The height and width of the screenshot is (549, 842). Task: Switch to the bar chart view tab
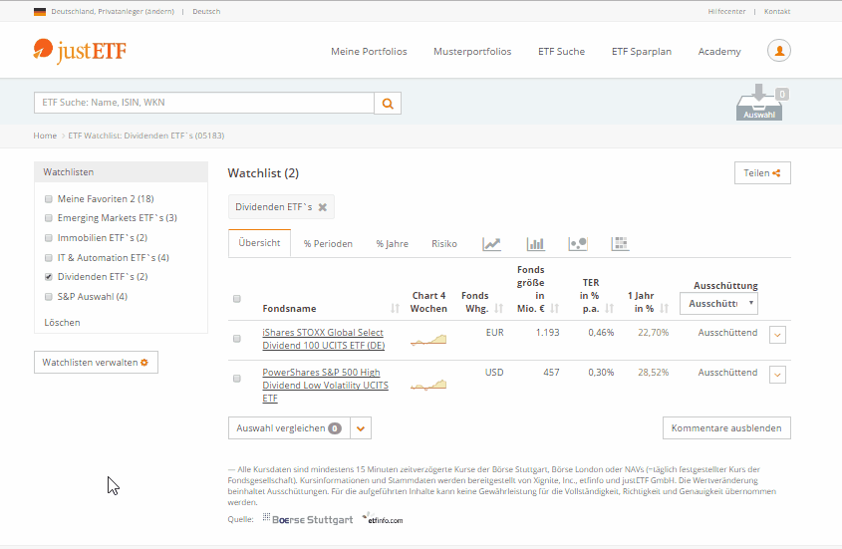click(535, 244)
